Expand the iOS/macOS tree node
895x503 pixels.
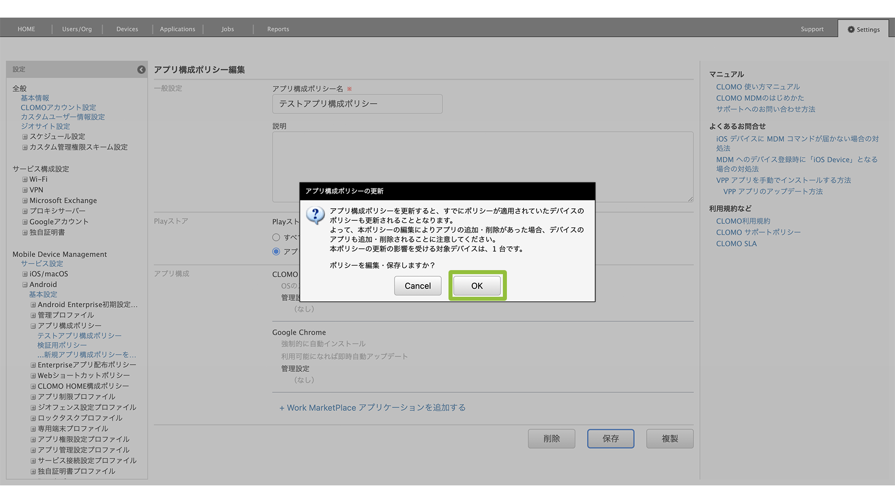pos(25,274)
